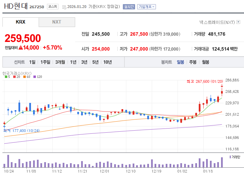
Task: Select the 3년 line chart period
Action: click(84, 62)
